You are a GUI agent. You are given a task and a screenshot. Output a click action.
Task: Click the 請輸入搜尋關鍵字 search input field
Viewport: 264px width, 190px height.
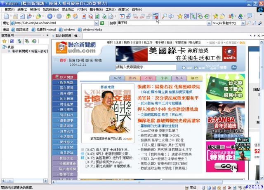pos(146,67)
